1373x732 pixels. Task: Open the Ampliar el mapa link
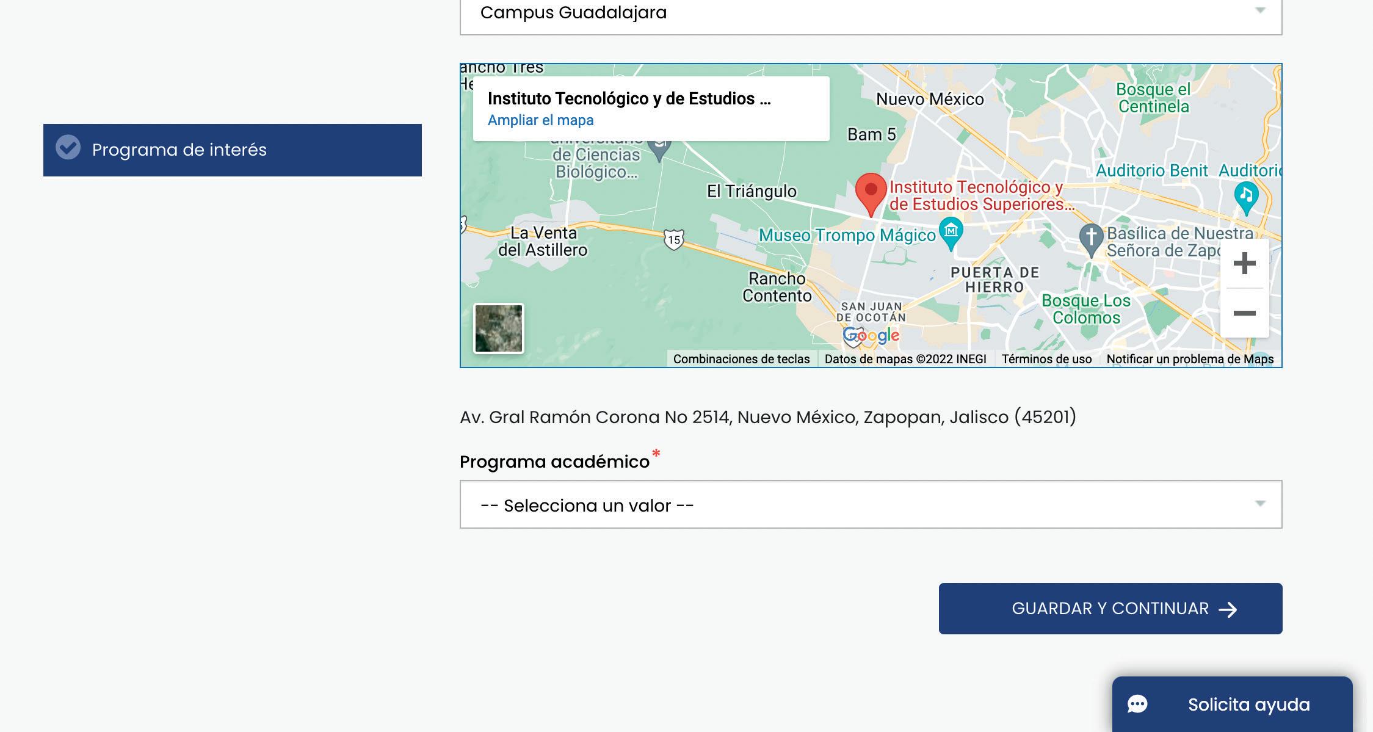tap(540, 120)
